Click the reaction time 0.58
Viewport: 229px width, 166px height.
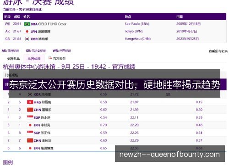104,102
